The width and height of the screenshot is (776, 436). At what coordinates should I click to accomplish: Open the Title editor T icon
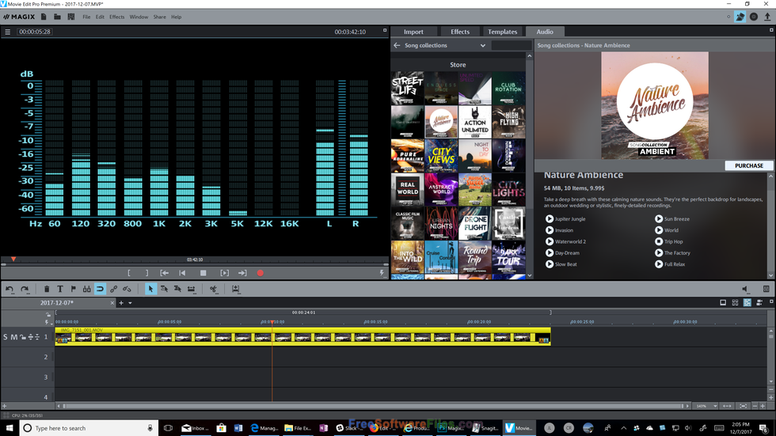[60, 289]
